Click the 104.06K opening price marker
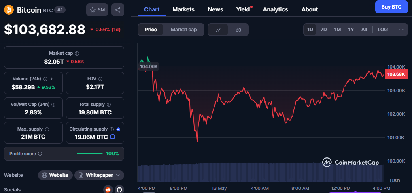Viewport: 412px width, 193px height. coord(149,66)
